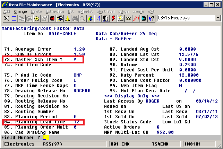The height and width of the screenshot is (149, 223).
Task: Click the binoculars find icon
Action: coord(75,18)
